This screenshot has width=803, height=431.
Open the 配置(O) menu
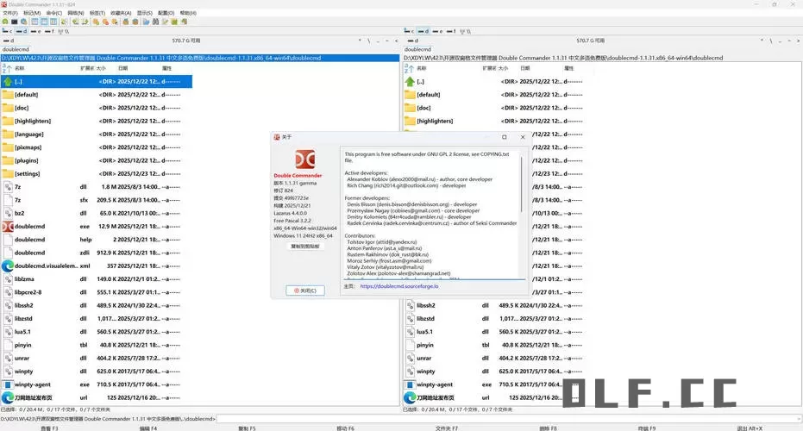click(166, 13)
